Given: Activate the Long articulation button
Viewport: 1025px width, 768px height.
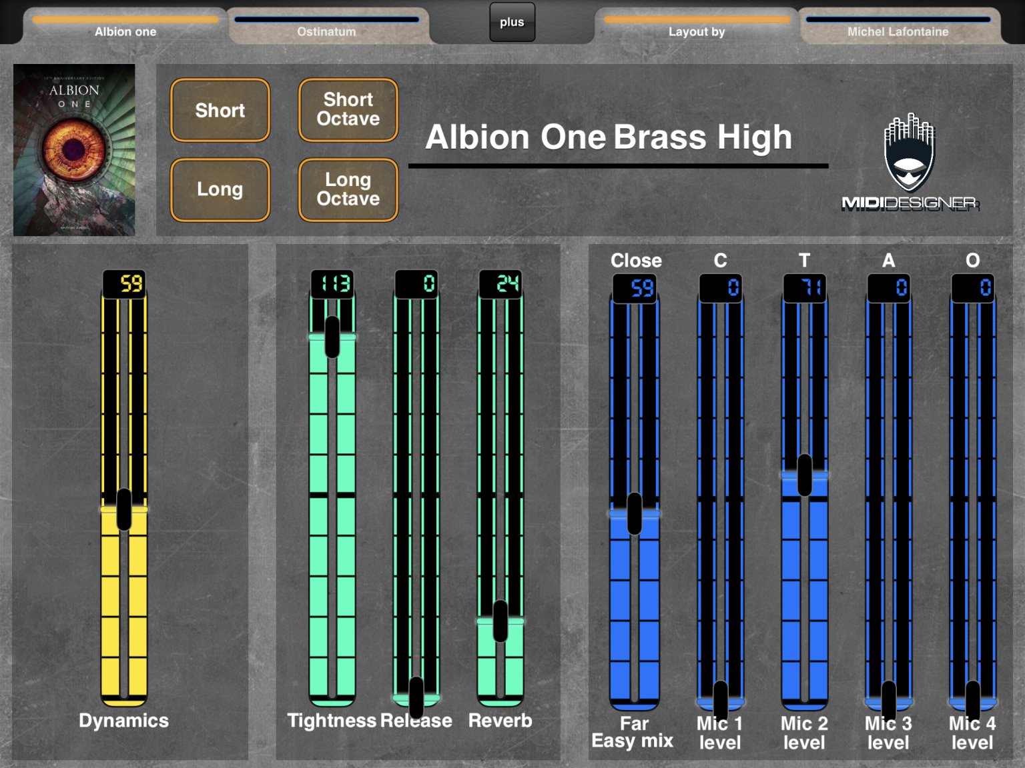Looking at the screenshot, I should (220, 189).
